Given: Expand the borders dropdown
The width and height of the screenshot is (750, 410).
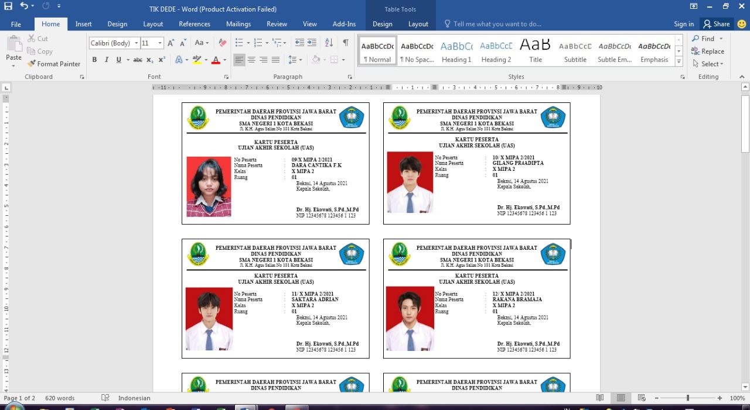Looking at the screenshot, I should (344, 60).
